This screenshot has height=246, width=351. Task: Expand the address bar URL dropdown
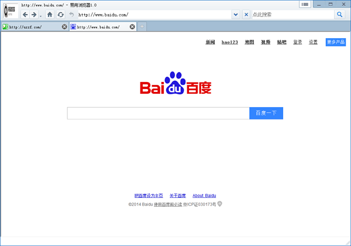tap(236, 15)
